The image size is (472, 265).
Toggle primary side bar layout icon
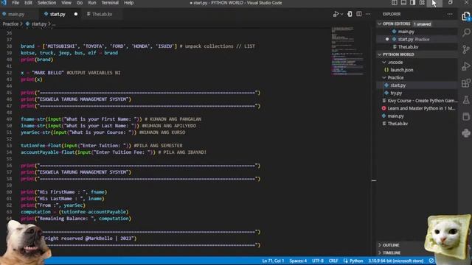coord(395,3)
